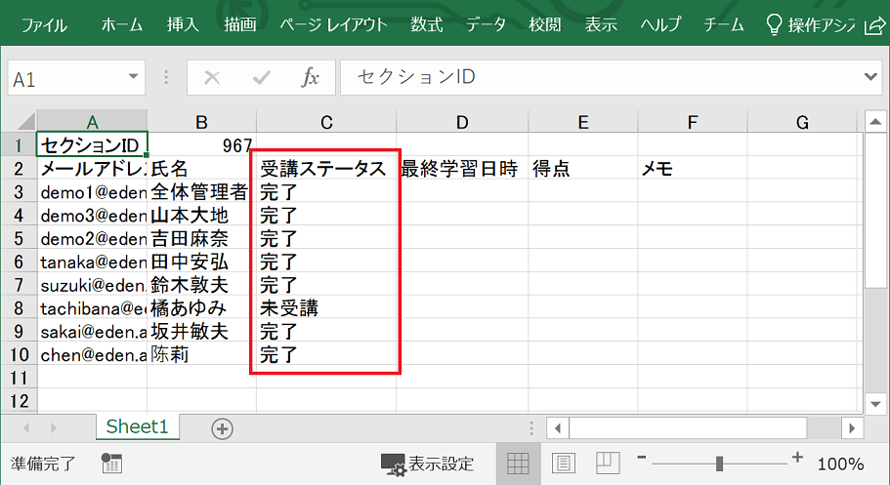890x485 pixels.
Task: Click the insert function fx icon
Action: point(311,77)
